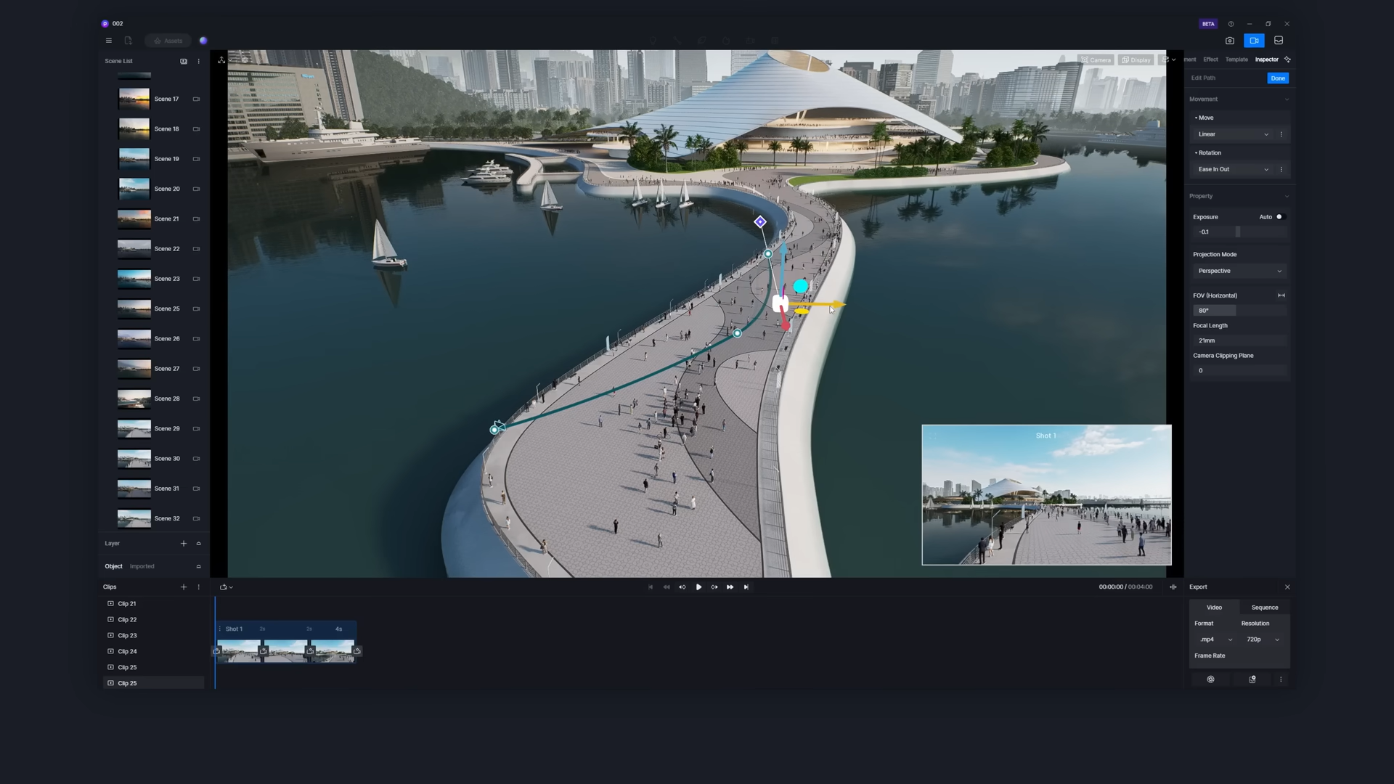
Task: Switch to the Effect tab
Action: coord(1210,60)
